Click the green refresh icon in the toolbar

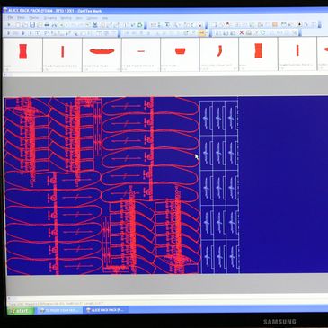[139, 25]
